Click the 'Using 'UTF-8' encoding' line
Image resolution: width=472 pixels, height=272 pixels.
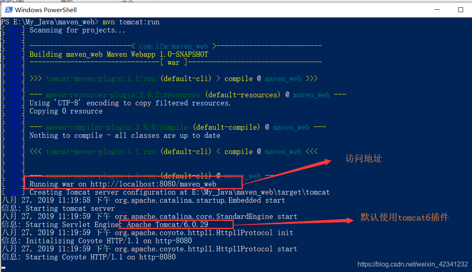click(130, 103)
